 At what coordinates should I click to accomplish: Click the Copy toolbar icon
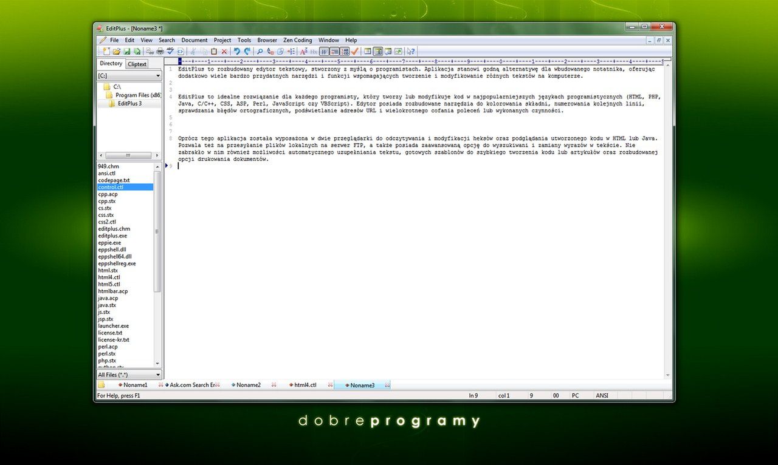(x=204, y=52)
